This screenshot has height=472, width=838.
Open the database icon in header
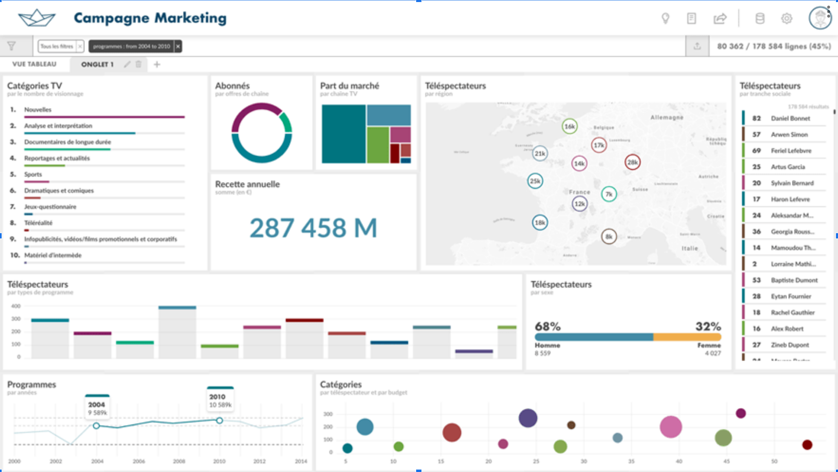point(760,18)
